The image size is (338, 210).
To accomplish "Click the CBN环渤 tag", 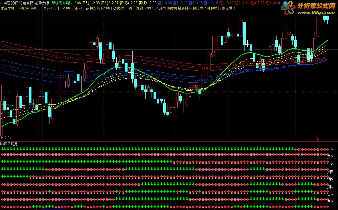I will (x=159, y=8).
